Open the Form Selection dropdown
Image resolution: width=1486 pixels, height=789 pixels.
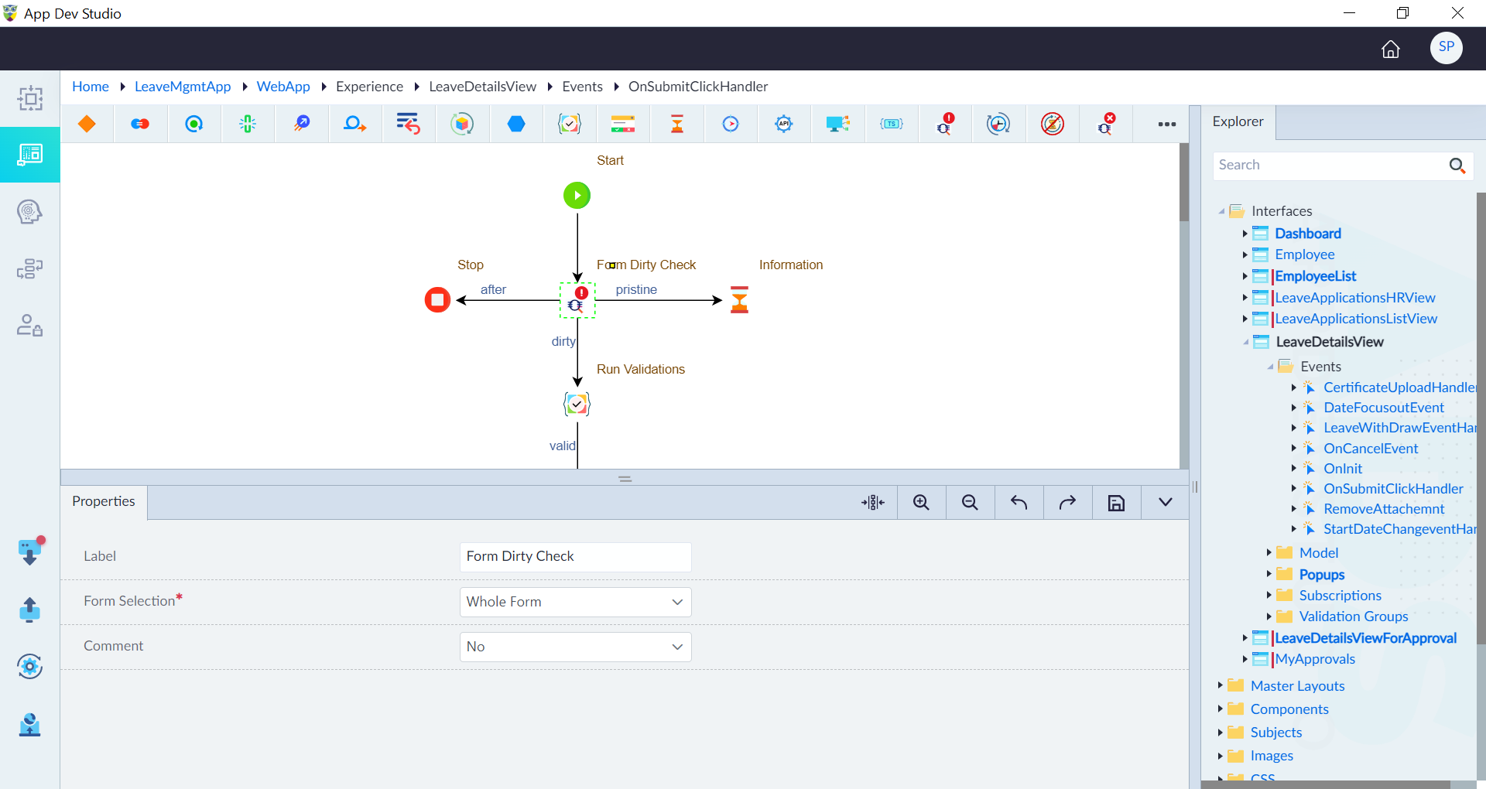575,602
